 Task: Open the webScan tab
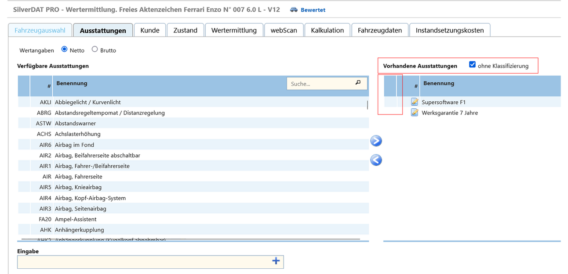284,30
